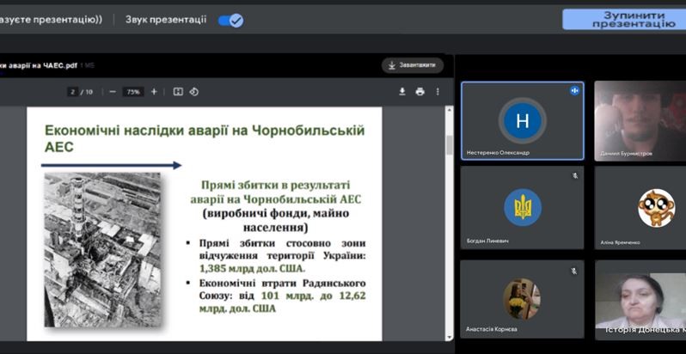Click the 75% zoom level field
686x354 pixels.
pos(133,92)
